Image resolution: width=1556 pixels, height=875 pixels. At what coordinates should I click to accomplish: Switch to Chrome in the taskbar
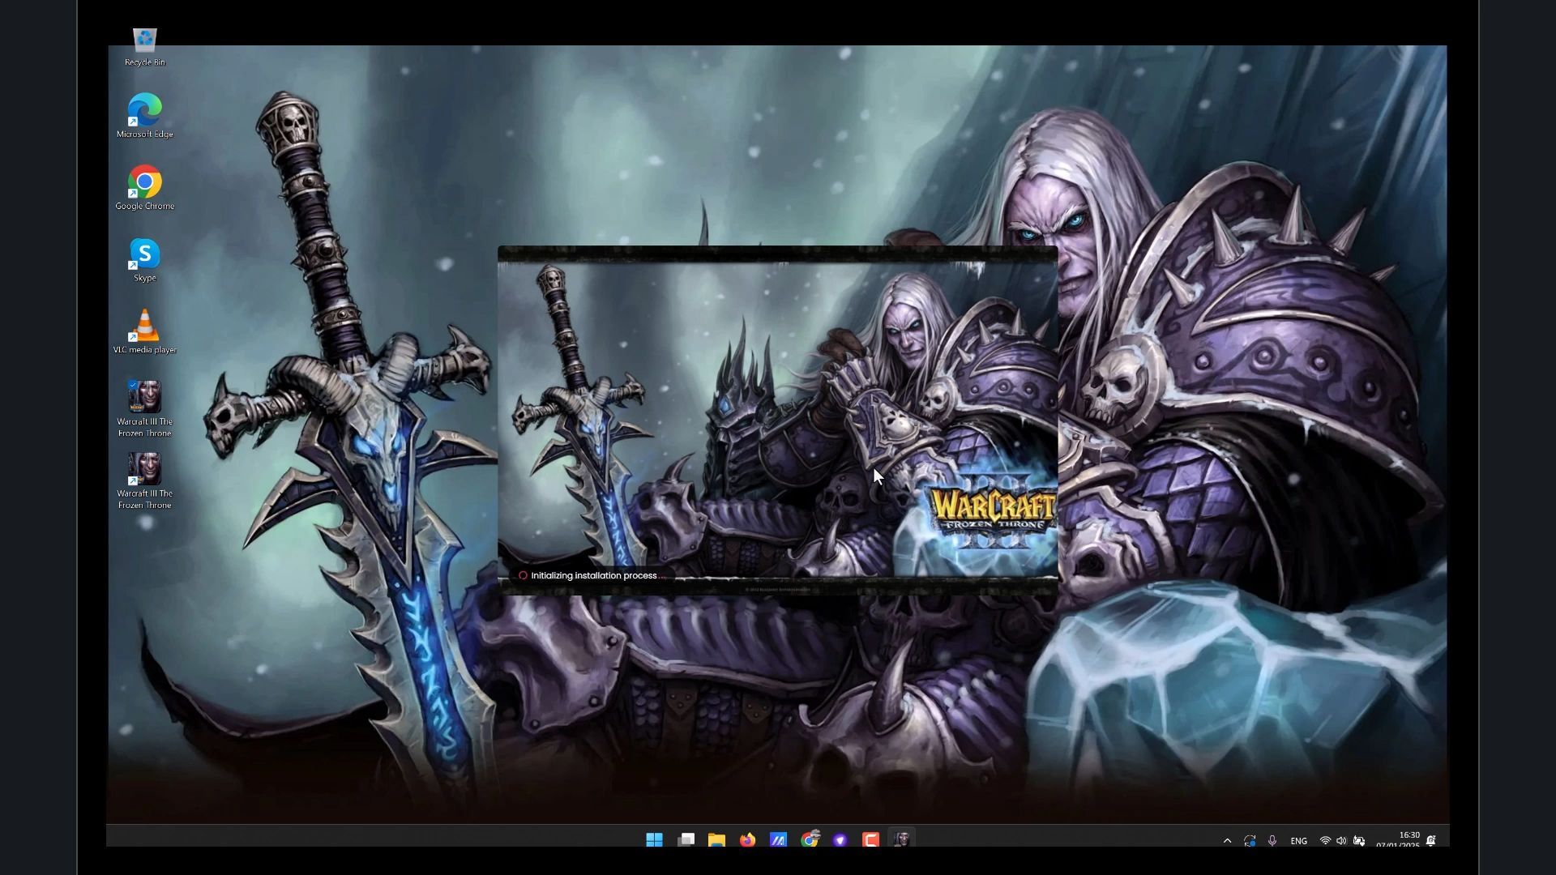[x=809, y=839]
